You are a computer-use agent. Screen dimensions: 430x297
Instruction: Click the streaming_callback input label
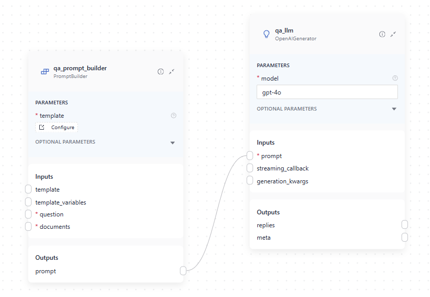pyautogui.click(x=283, y=168)
